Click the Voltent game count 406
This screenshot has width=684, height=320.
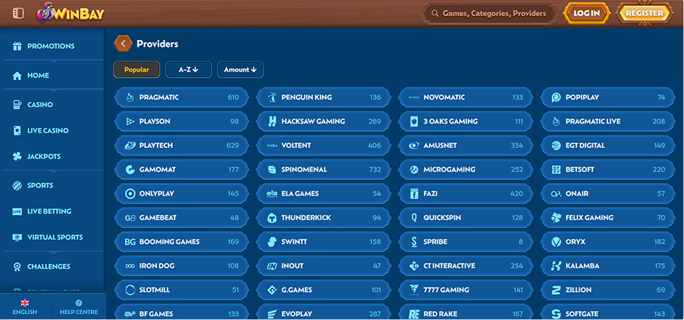pyautogui.click(x=375, y=145)
